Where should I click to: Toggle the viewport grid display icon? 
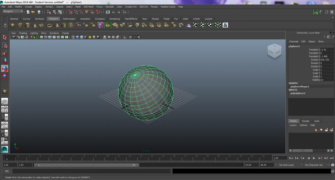pos(42,37)
